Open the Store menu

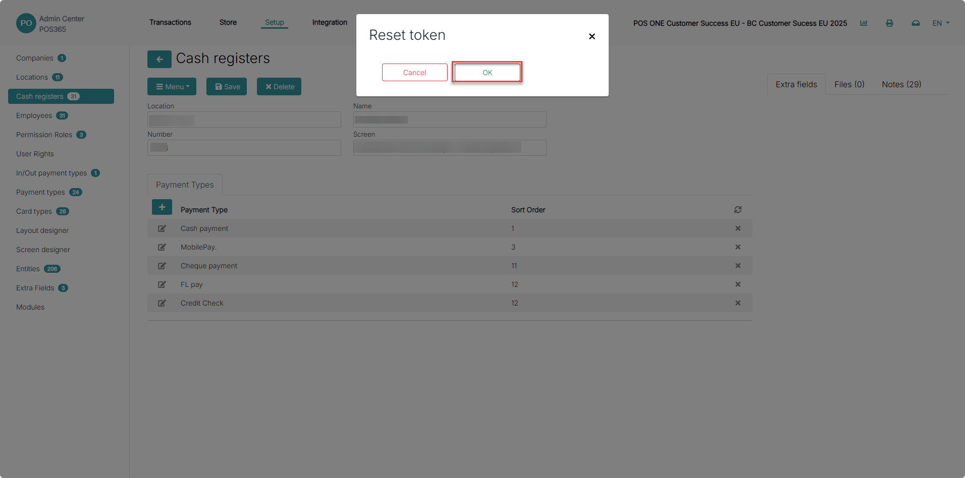[228, 22]
